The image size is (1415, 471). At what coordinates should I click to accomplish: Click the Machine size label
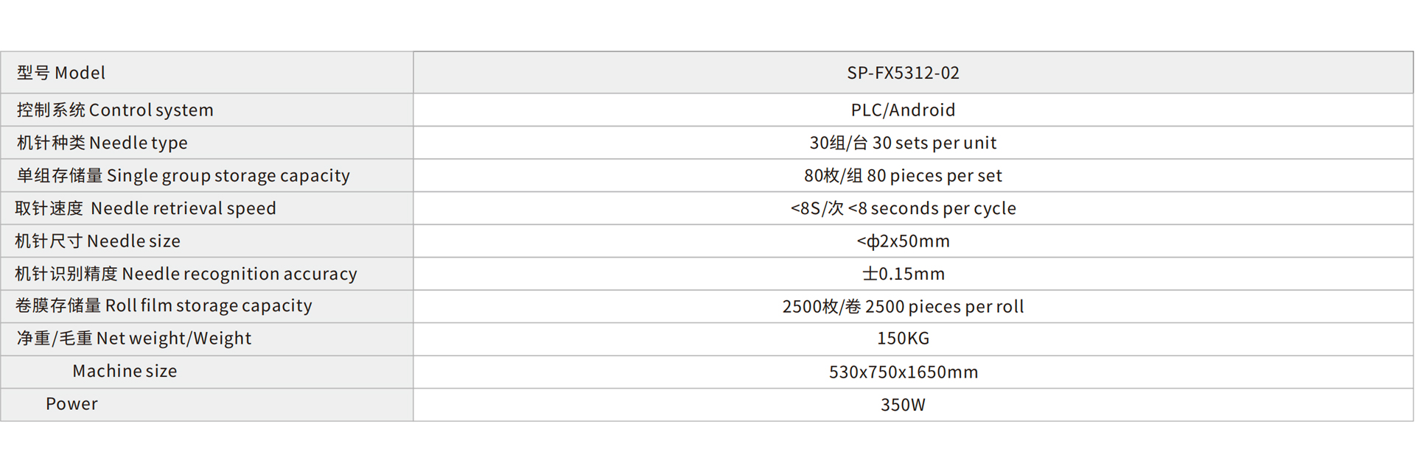pos(125,372)
